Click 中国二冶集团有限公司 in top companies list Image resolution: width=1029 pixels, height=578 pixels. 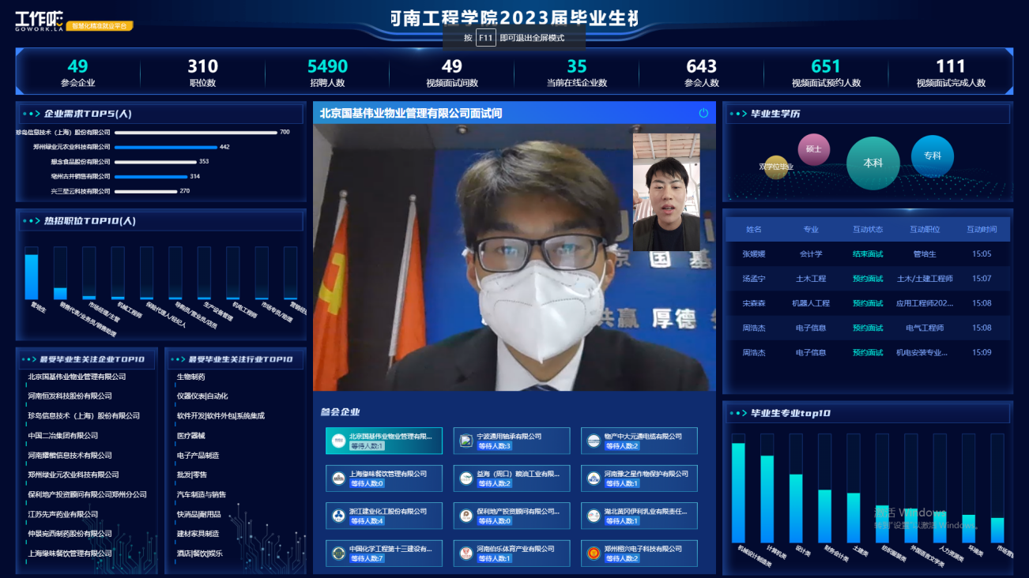63,436
